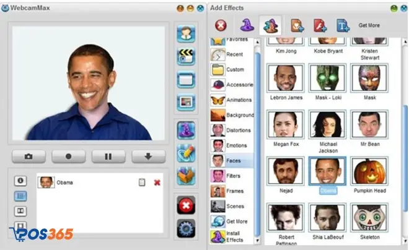Apply the Mask face effect
Viewport: 409px width, 250px height.
[369, 78]
